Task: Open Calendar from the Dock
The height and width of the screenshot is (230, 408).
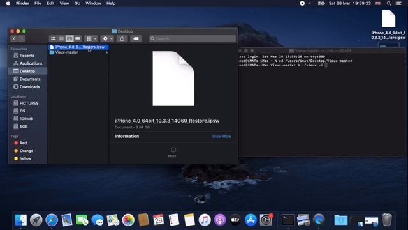Action: coord(159,220)
